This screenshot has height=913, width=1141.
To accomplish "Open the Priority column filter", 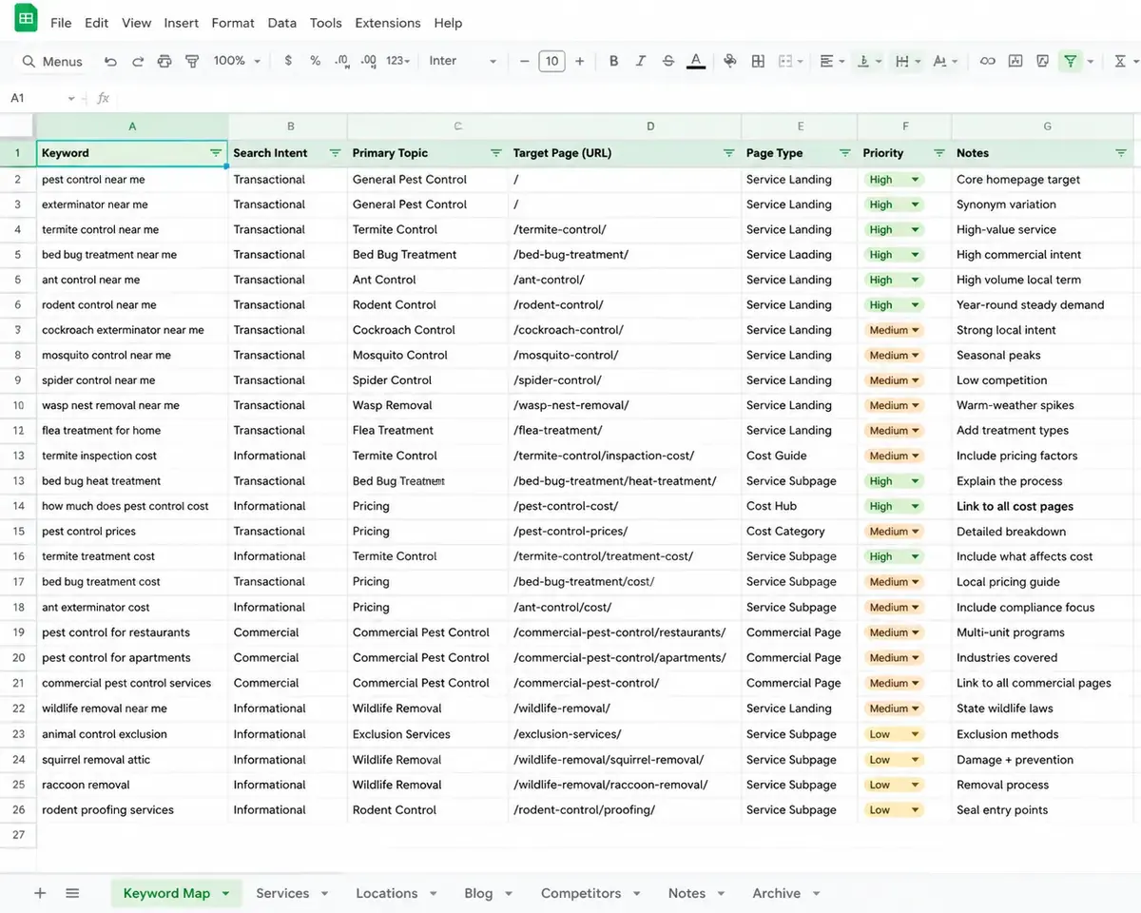I will (x=938, y=153).
